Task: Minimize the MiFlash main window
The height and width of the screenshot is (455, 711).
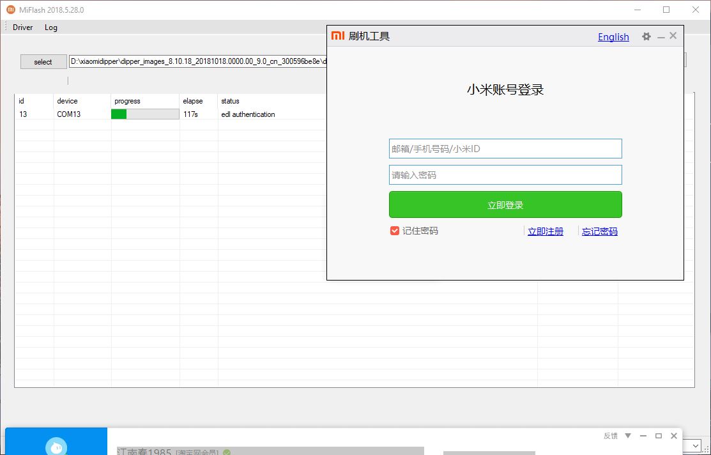Action: click(x=638, y=10)
